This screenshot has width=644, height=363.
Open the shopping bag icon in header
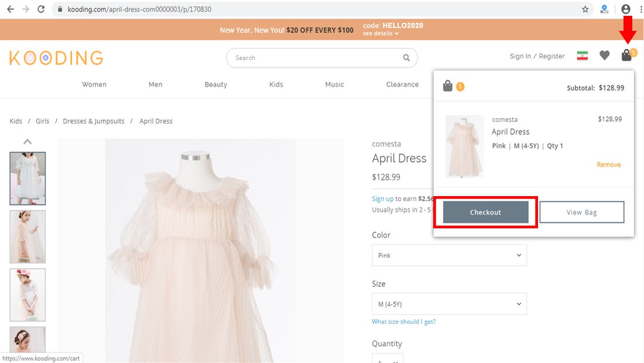[x=627, y=56]
